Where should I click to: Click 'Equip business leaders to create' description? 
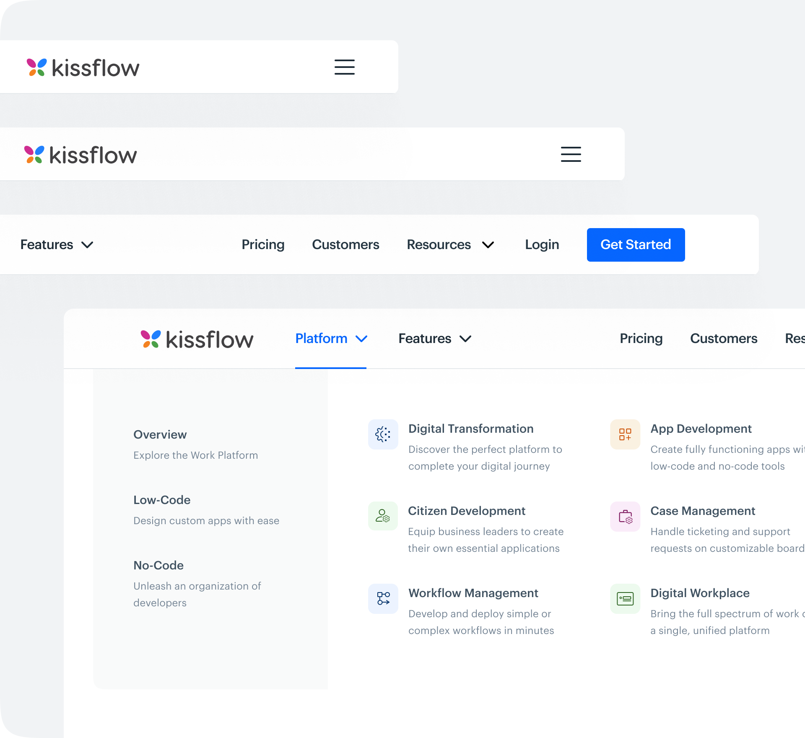tap(486, 540)
